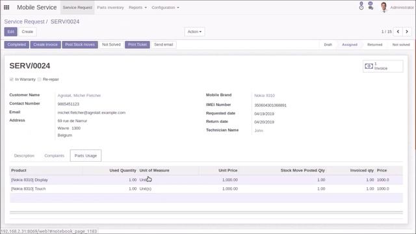Follow the Service Request breadcrumb link

pos(25,21)
